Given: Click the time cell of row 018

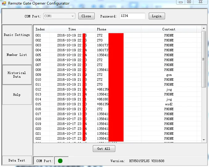Looking at the screenshot, I should tap(72, 119).
